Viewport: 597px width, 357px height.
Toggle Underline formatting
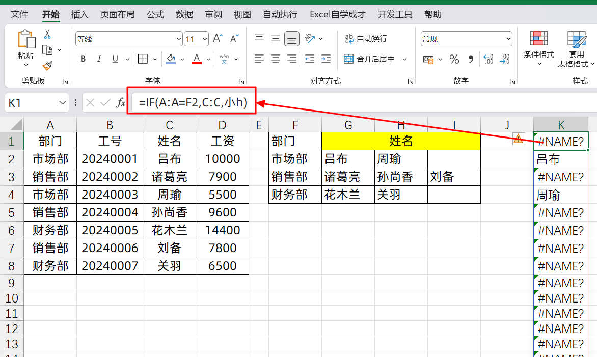tap(115, 59)
